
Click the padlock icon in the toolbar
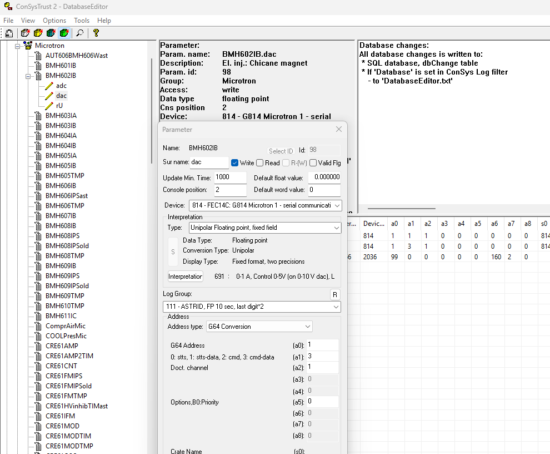coord(9,33)
